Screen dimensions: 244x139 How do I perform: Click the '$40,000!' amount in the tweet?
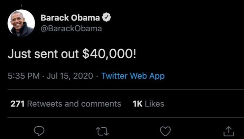pos(109,54)
